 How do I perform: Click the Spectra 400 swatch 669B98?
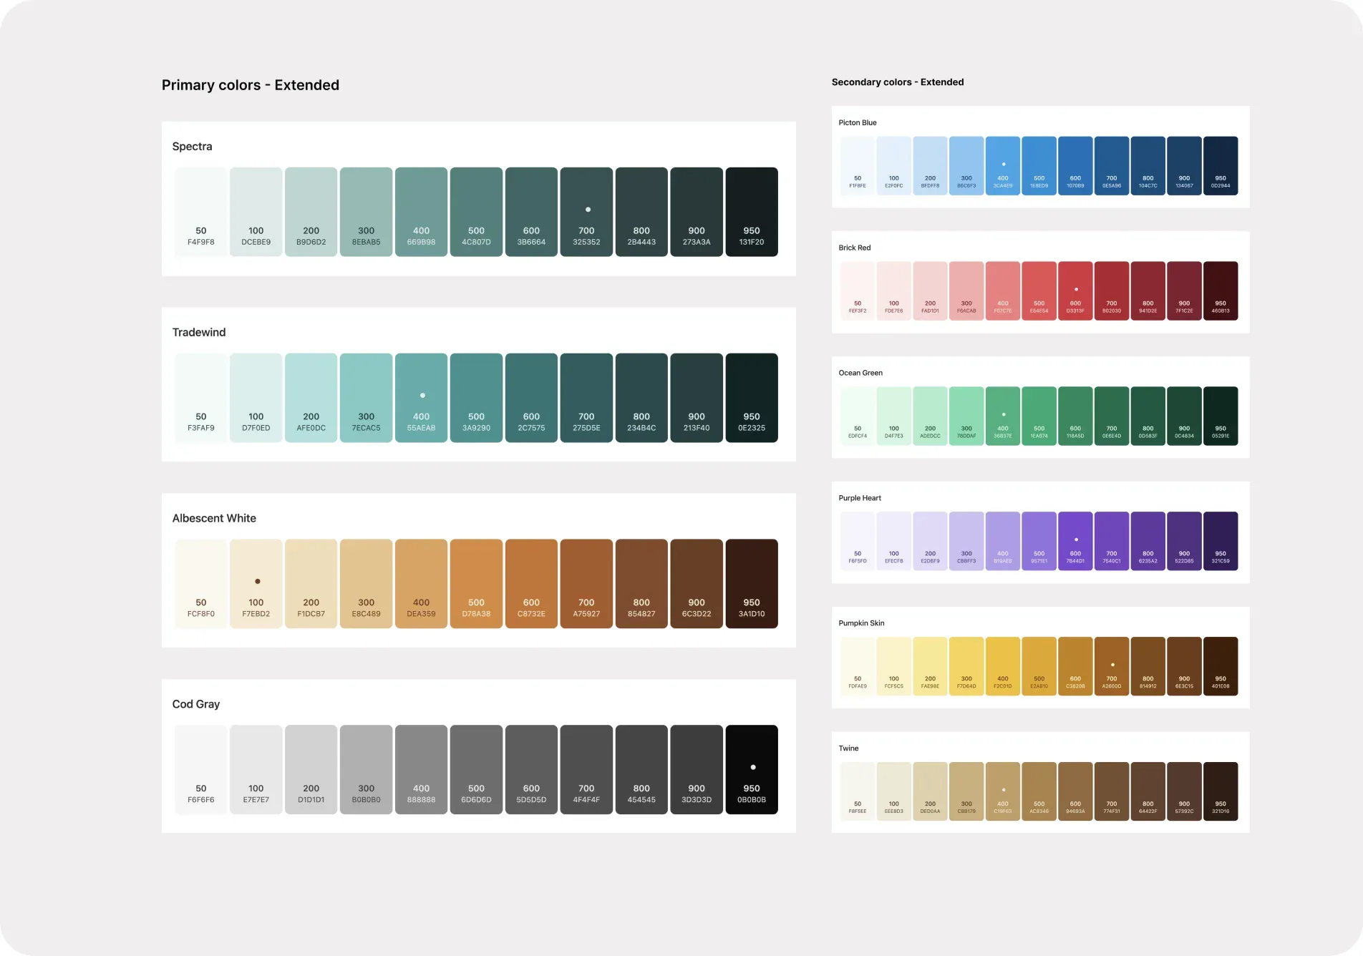click(421, 212)
